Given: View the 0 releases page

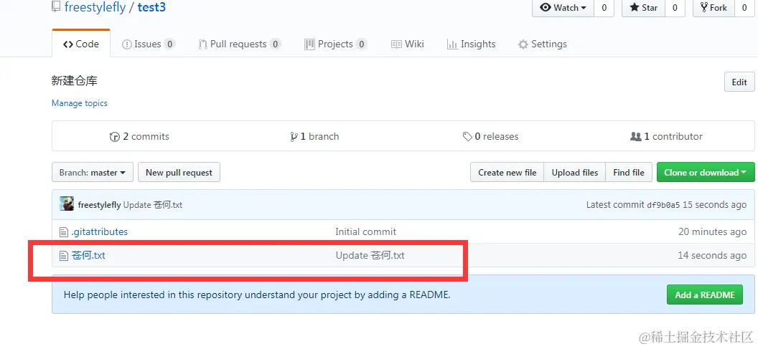Looking at the screenshot, I should pos(490,137).
